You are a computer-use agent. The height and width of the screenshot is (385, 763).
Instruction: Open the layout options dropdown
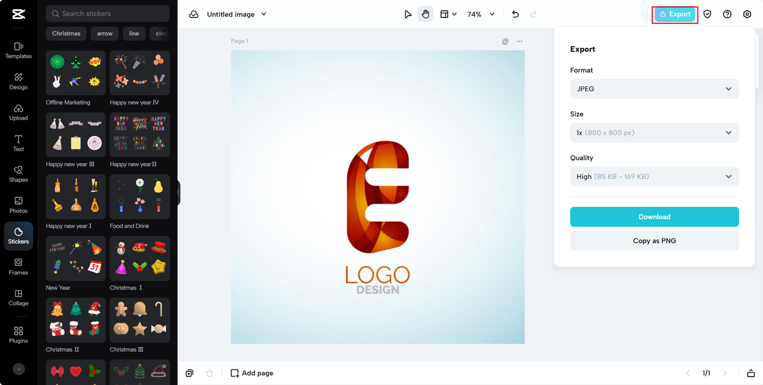tap(448, 14)
